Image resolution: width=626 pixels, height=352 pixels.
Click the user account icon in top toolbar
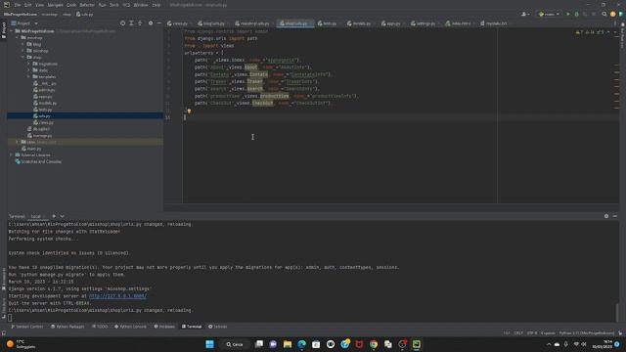coord(525,14)
